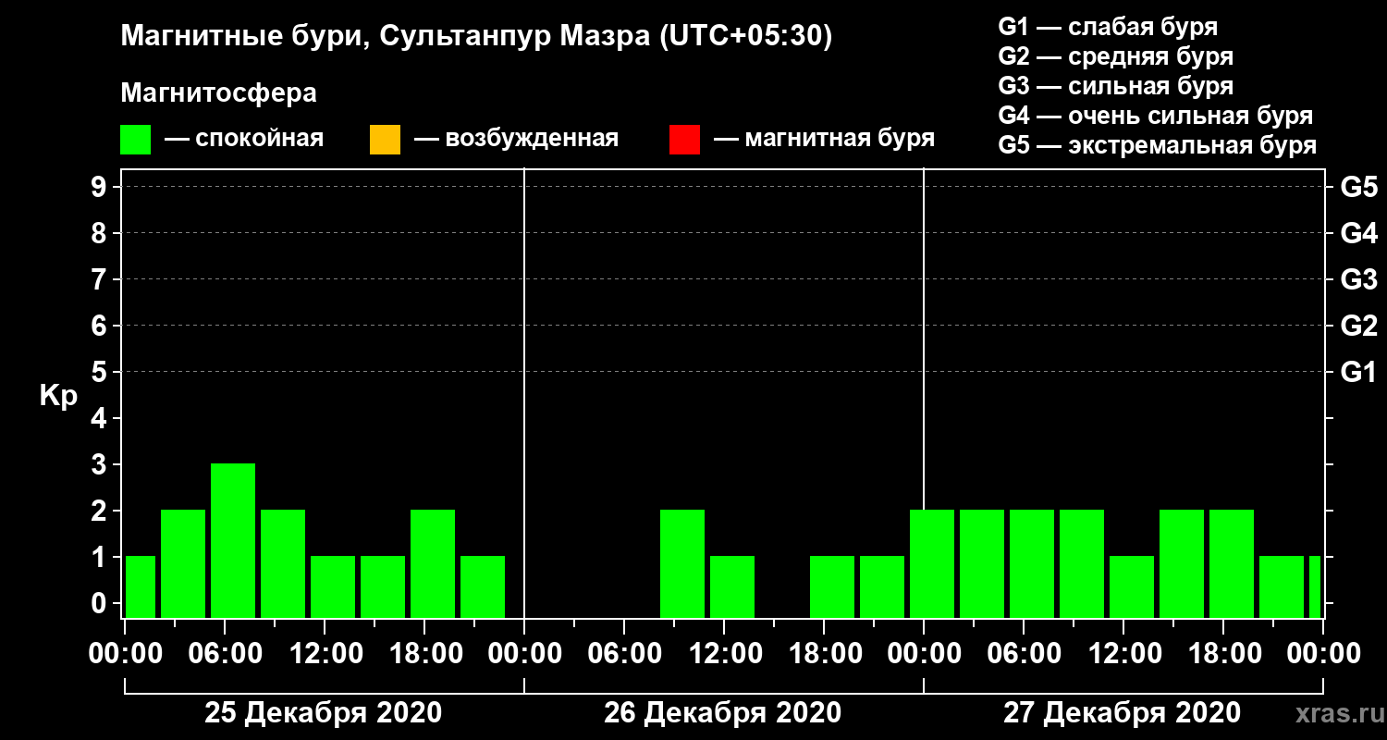Click the "G1 — слабая буря" line
The image size is (1387, 740).
1108,26
